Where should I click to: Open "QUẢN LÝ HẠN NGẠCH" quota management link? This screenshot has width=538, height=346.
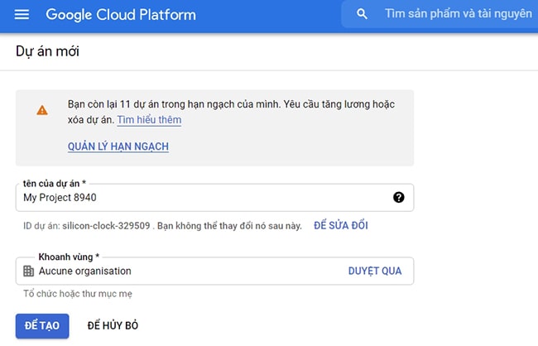[118, 147]
